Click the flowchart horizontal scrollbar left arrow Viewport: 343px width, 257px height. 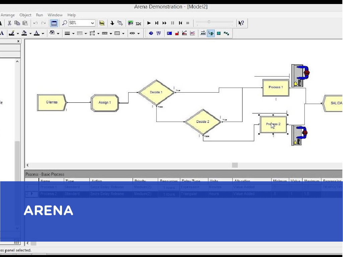pyautogui.click(x=27, y=165)
